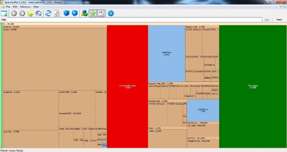The height and width of the screenshot is (152, 287).
Task: Toggle the green star free space button
Action: click(93, 14)
